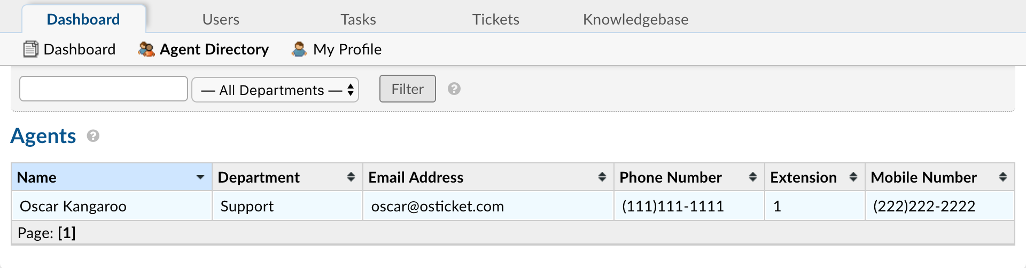Sort agents by Department column arrows
This screenshot has width=1026, height=268.
pos(351,177)
